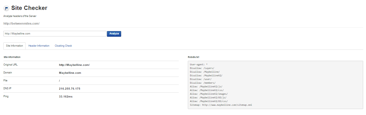366x115 pixels.
Task: Select the Site Information tab
Action: (x=14, y=46)
